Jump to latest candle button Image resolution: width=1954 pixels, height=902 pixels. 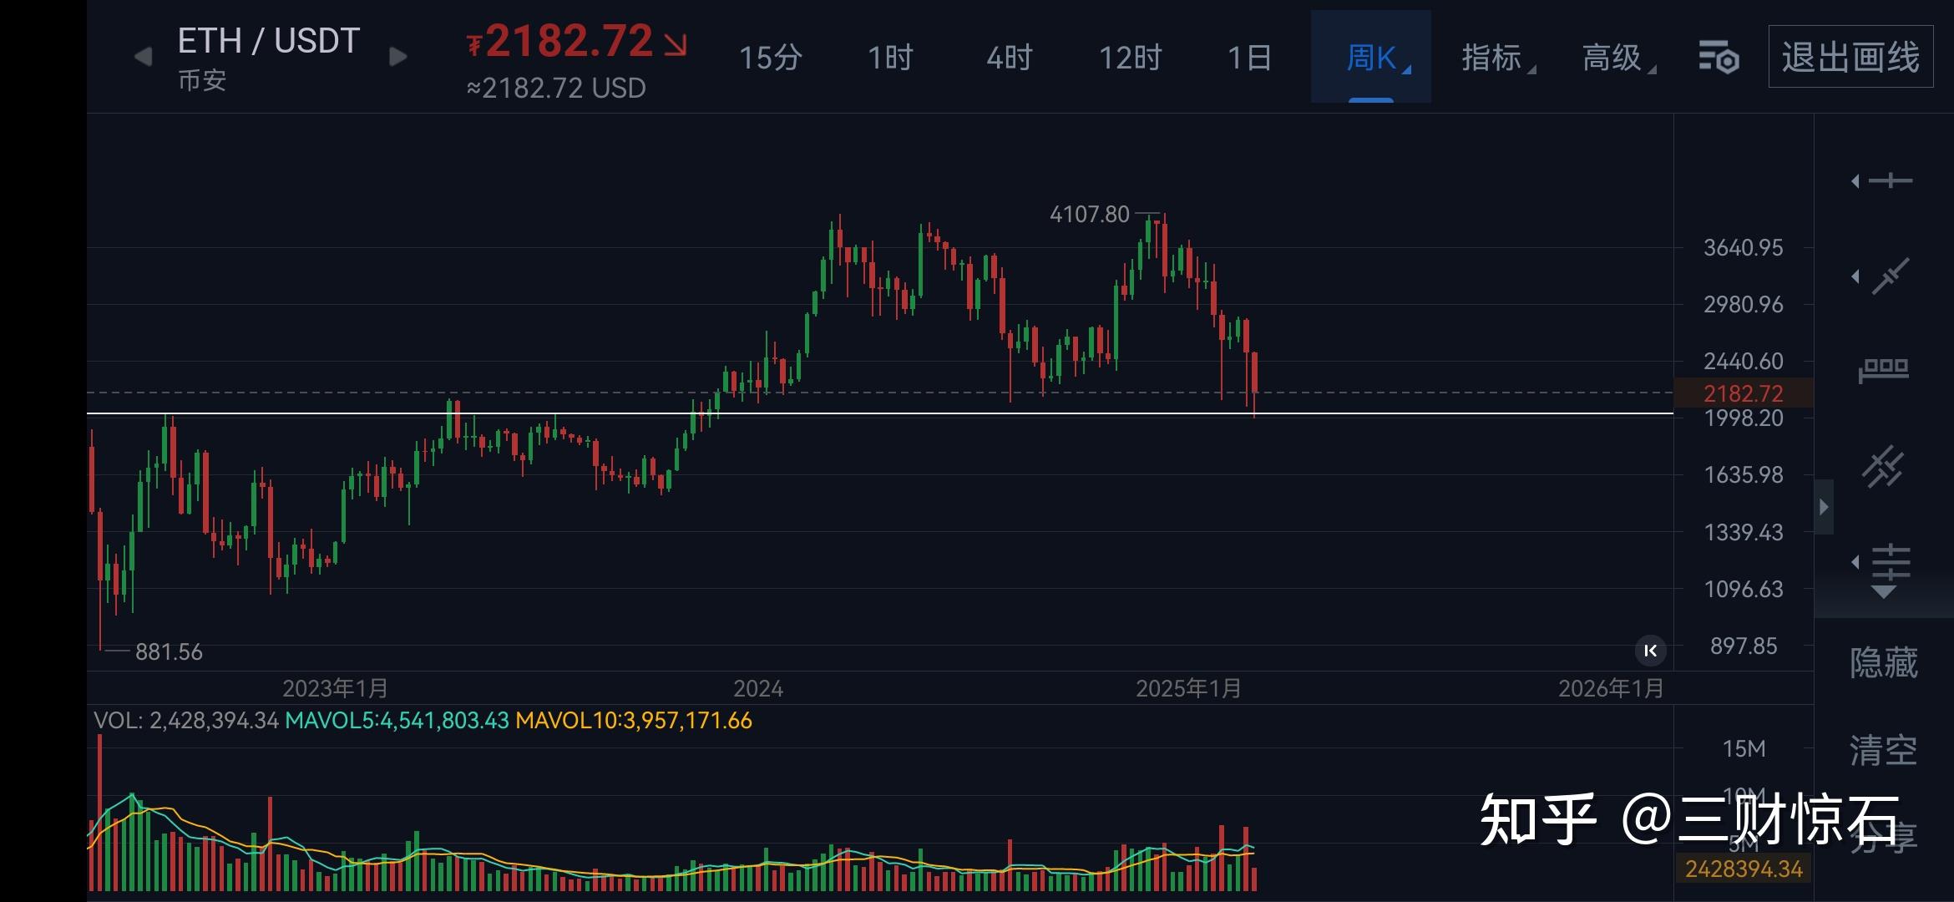(1650, 651)
